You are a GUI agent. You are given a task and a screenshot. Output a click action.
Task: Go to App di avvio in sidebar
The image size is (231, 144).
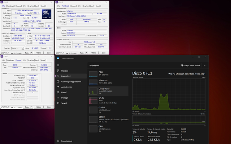pyautogui.click(x=71, y=87)
